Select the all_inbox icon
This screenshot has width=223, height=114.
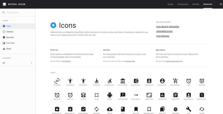click(83, 95)
